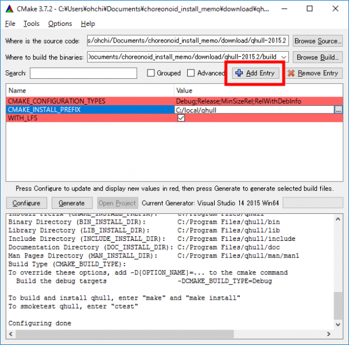Click the ellipsis browse button for CMAKE_INSTALL_PREFIX
The height and width of the screenshot is (345, 349).
pos(339,110)
